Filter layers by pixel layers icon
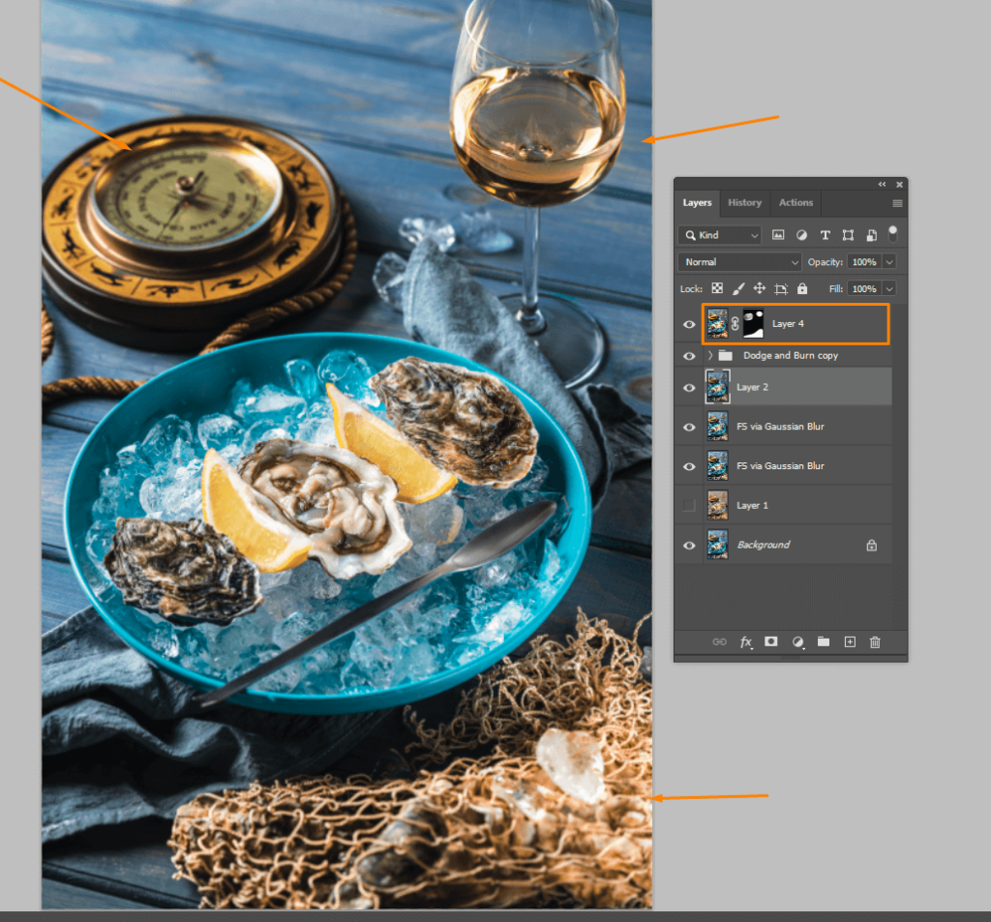 [x=778, y=234]
